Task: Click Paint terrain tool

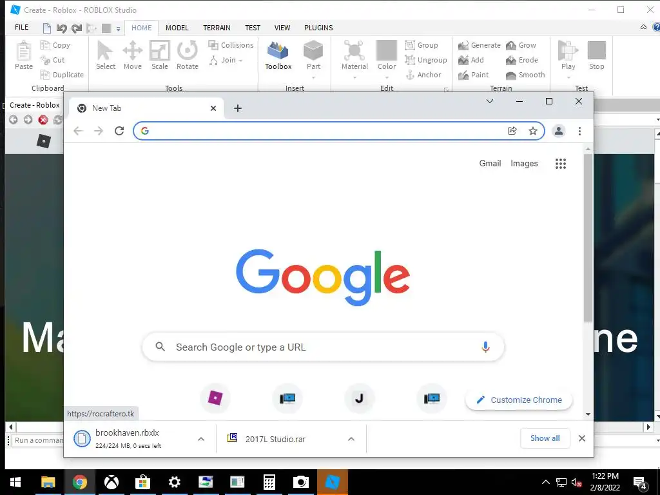Action: [474, 75]
